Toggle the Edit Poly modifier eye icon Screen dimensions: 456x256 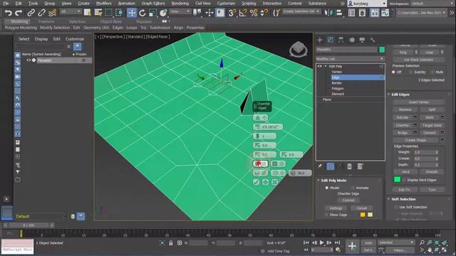pos(320,66)
